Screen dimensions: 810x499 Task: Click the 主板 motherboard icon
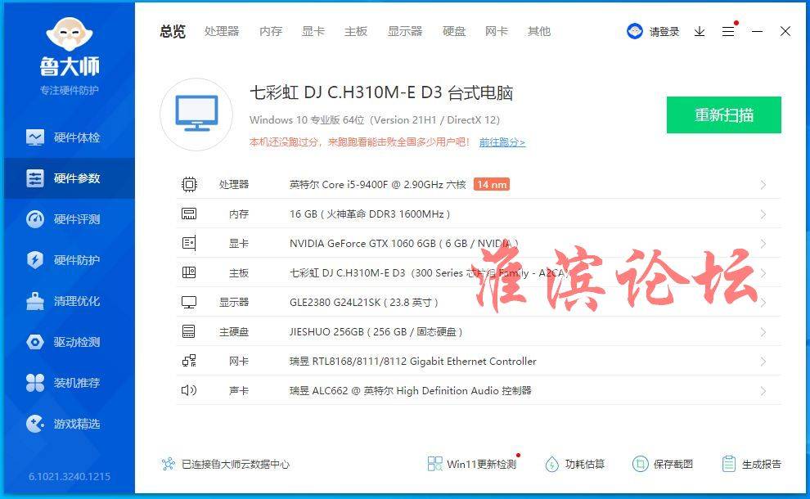(189, 272)
